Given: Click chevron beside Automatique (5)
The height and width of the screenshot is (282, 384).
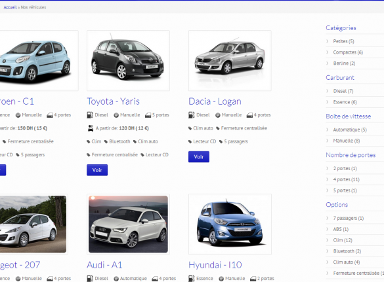Looking at the screenshot, I should pyautogui.click(x=327, y=130).
